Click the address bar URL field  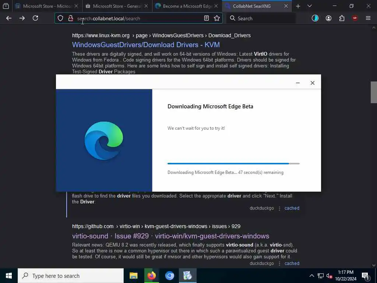pyautogui.click(x=138, y=18)
